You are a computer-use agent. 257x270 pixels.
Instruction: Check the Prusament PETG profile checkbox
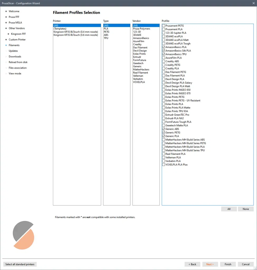coord(164,26)
